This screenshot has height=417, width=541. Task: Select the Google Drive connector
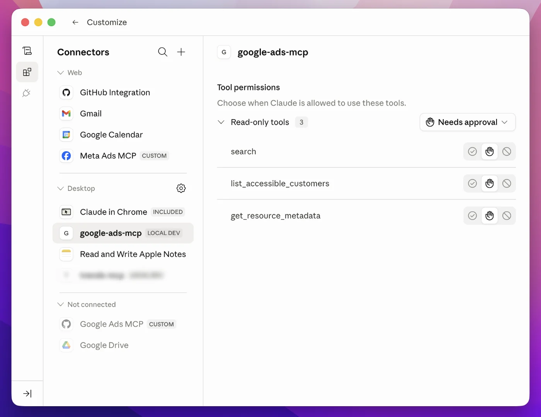123,345
